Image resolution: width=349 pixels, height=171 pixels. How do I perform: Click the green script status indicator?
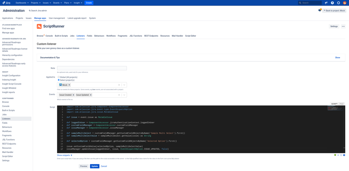335,155
